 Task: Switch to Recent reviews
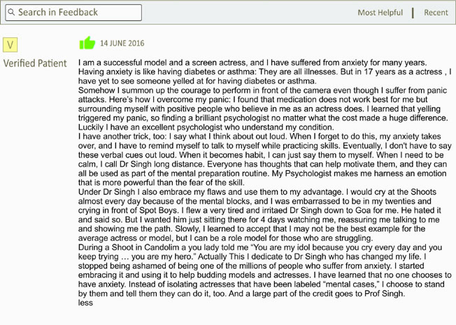pyautogui.click(x=436, y=13)
